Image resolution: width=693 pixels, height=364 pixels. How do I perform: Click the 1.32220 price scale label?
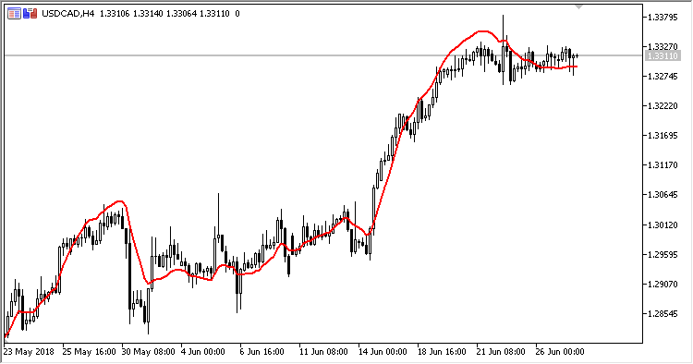[663, 106]
